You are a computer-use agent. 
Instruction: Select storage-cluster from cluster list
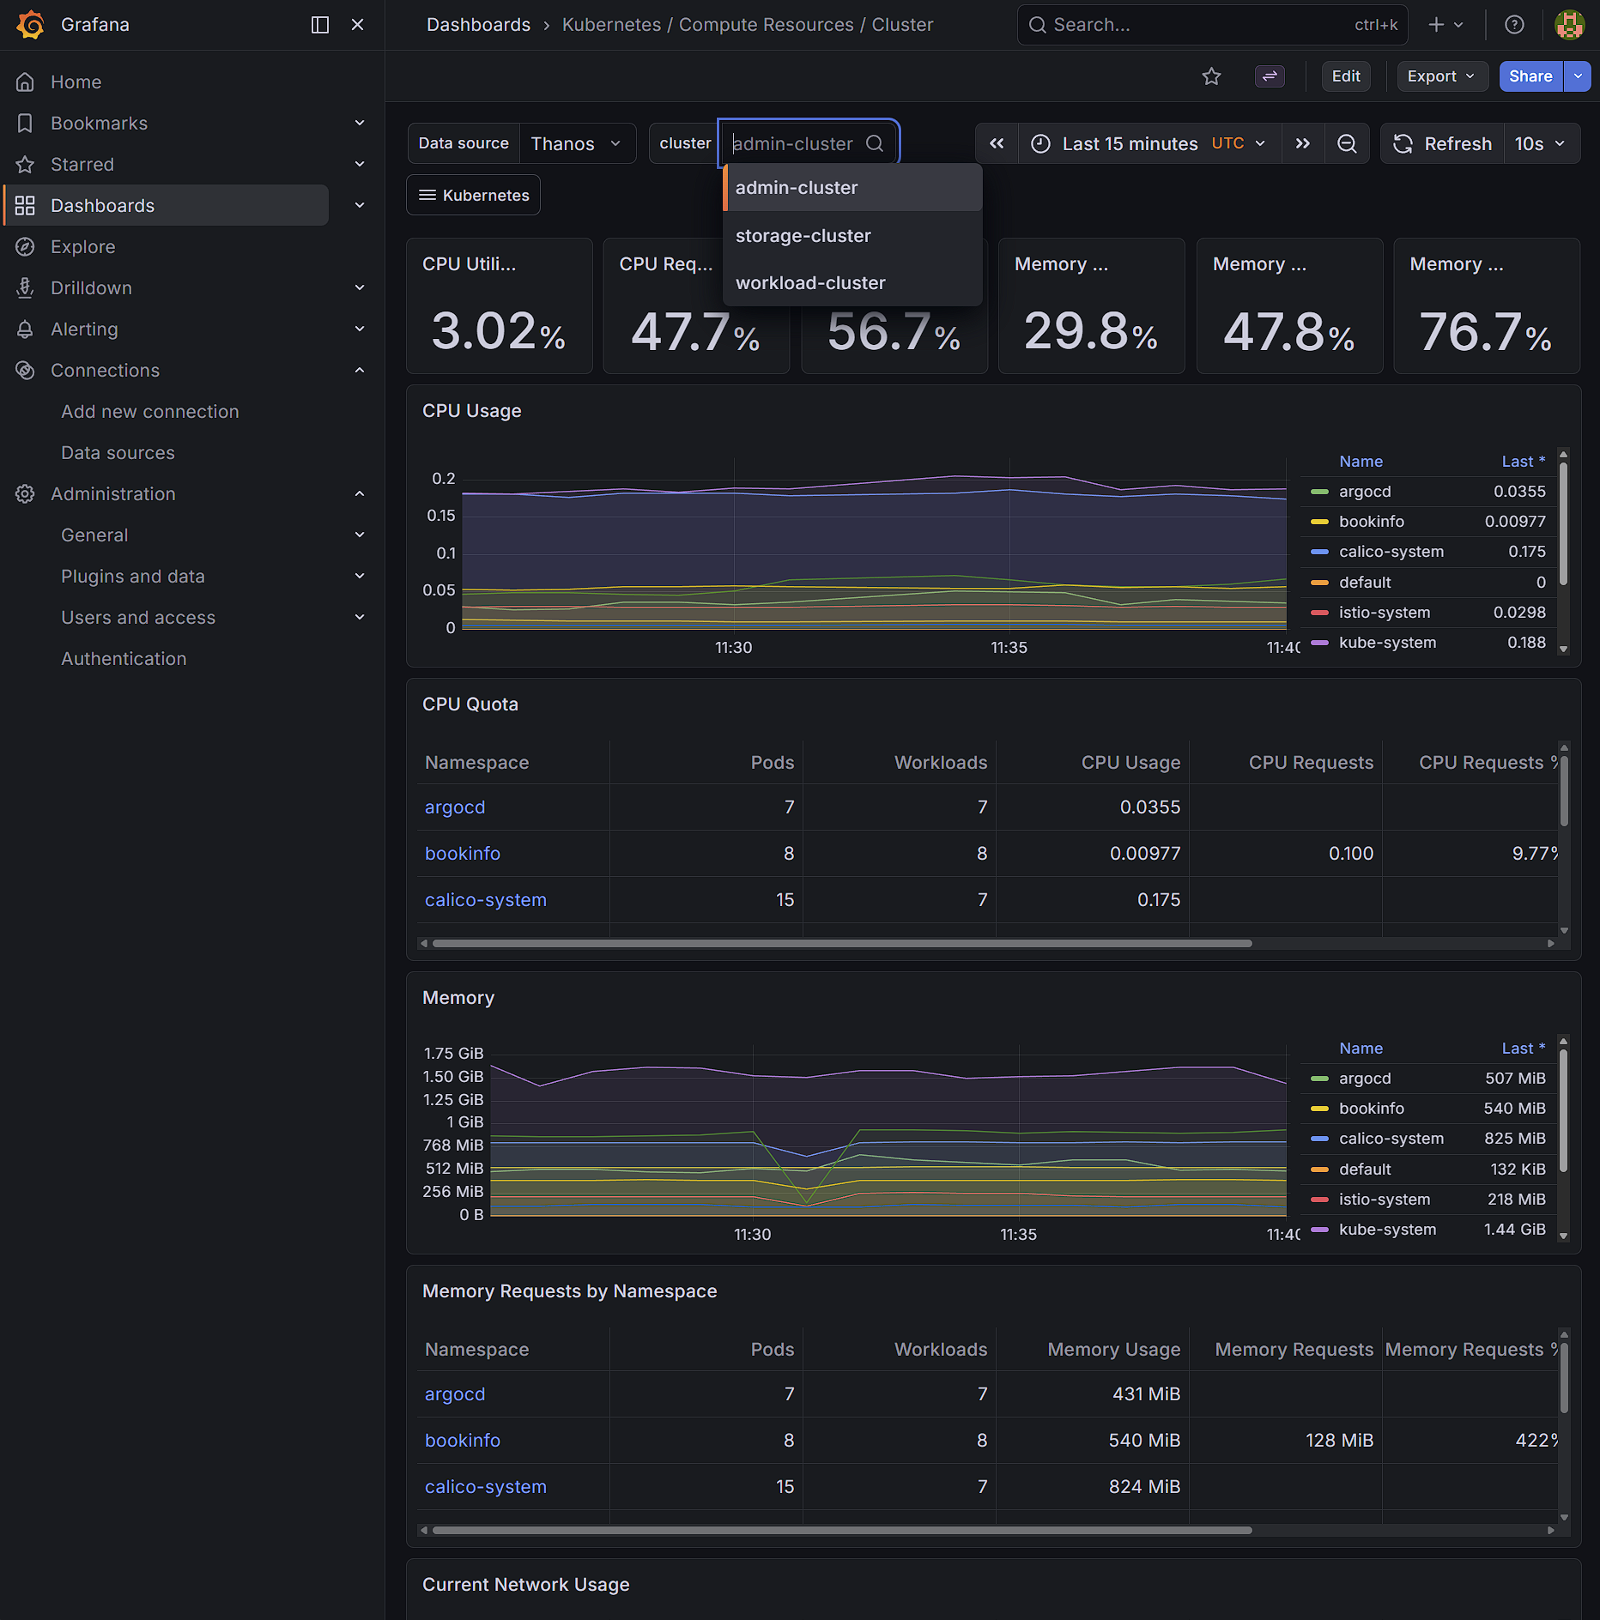click(x=803, y=236)
